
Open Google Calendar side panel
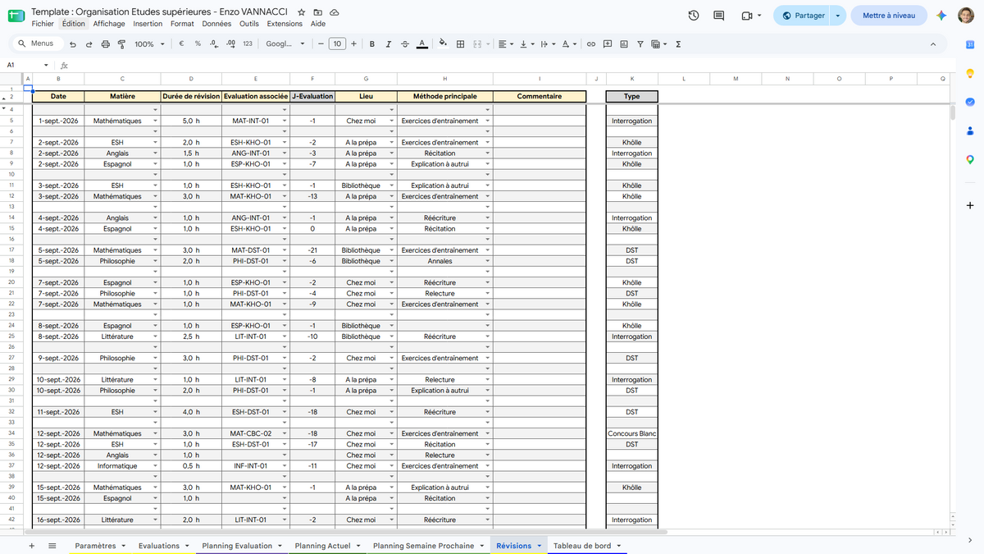coord(970,45)
